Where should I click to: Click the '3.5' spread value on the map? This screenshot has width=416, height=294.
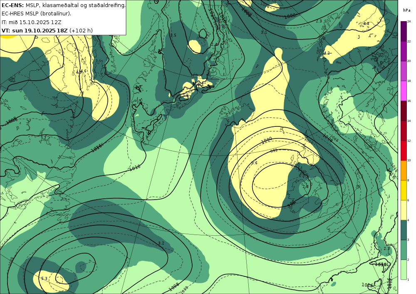(173, 35)
